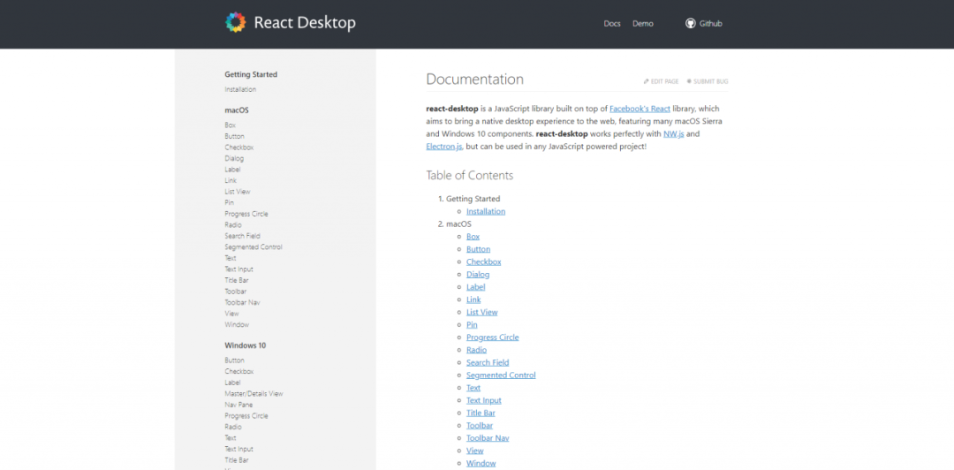Open List View in Table of Contents
The image size is (954, 470).
(x=482, y=313)
